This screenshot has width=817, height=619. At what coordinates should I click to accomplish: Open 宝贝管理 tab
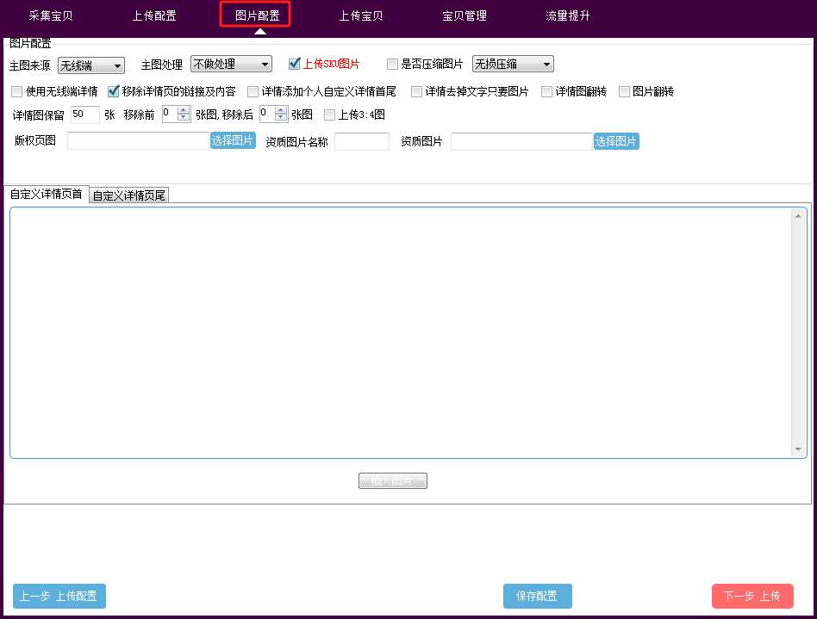pyautogui.click(x=465, y=15)
